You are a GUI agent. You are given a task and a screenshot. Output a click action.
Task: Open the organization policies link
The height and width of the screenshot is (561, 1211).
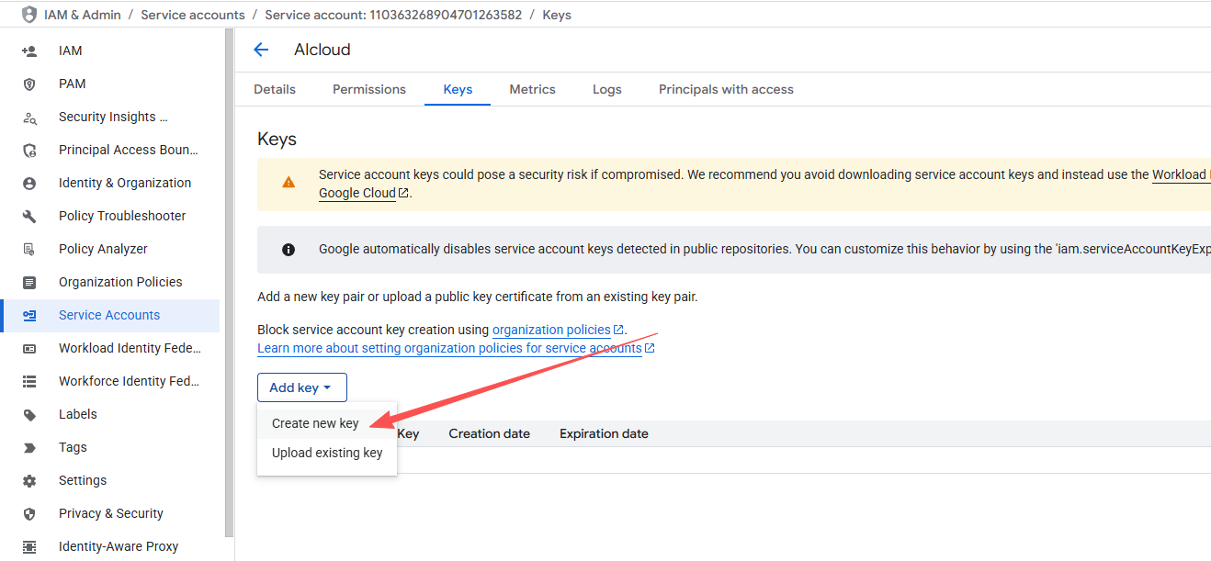[x=551, y=330]
